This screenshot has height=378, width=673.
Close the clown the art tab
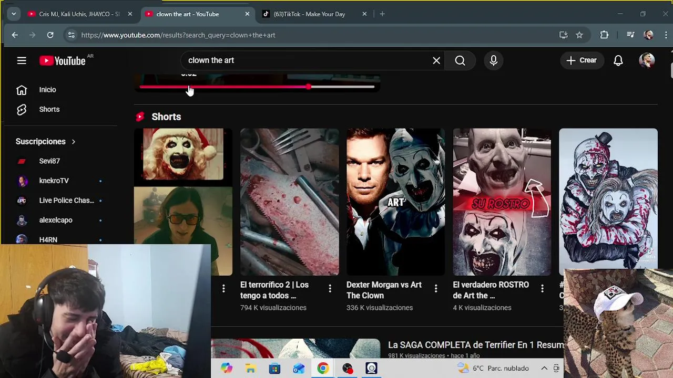[247, 14]
